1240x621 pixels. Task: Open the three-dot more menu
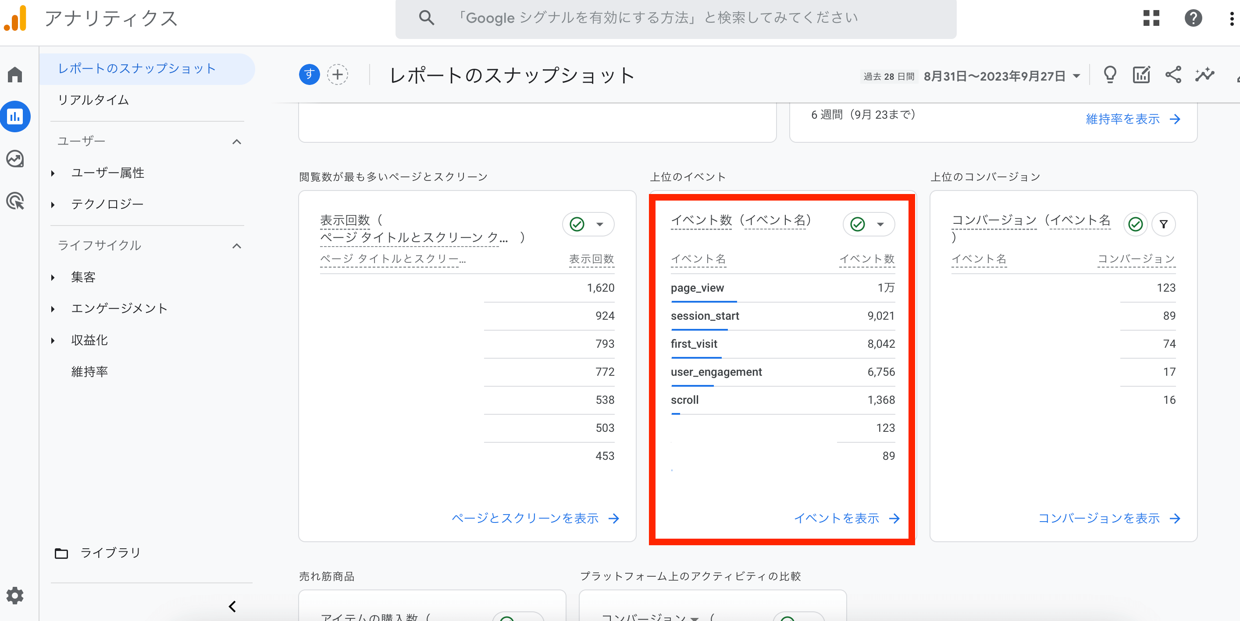tap(1232, 18)
